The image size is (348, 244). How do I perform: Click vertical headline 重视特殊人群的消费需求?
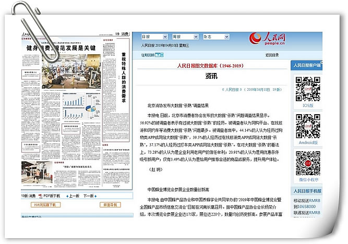click(x=124, y=77)
